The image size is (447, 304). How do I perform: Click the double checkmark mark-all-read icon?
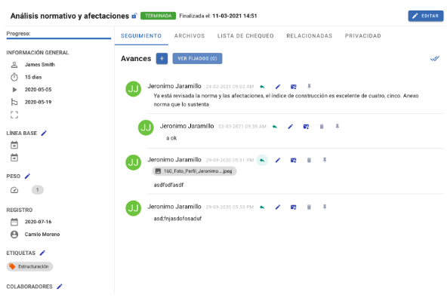click(x=435, y=59)
